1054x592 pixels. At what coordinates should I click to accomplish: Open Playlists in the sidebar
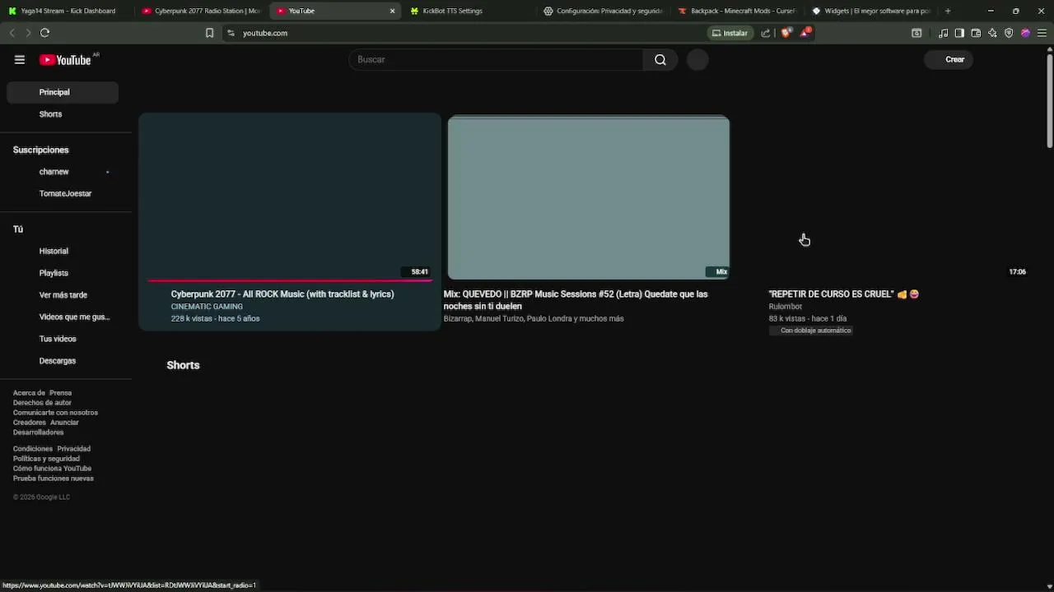(x=63, y=273)
